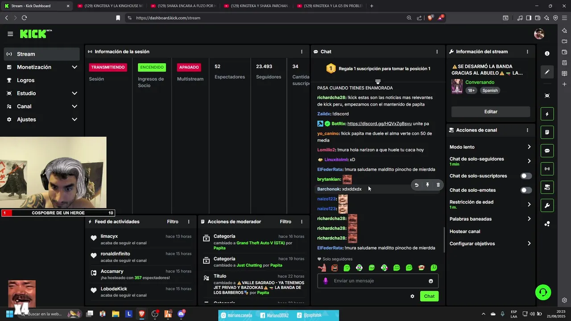Viewport: 571px width, 321px height.
Task: Click Filtro in Acciones de moderador
Action: tap(285, 222)
